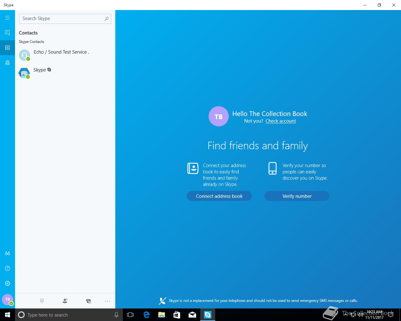Click the emergency calls disclaimer text
Viewport: 401px width, 321px height.
tap(263, 301)
